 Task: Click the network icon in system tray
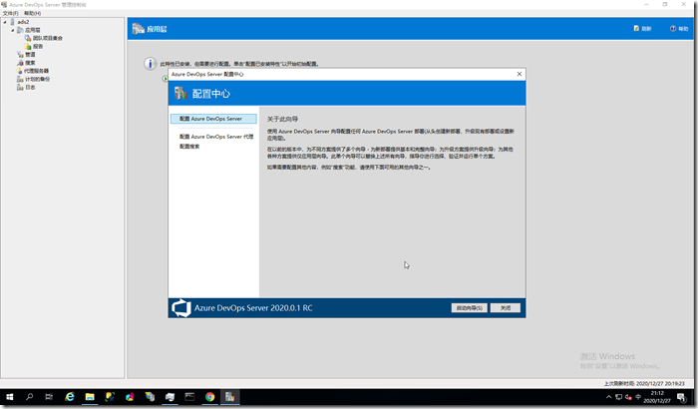tap(618, 396)
